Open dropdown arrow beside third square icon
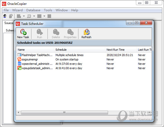Screen dimensions: 164x127 [44, 16]
